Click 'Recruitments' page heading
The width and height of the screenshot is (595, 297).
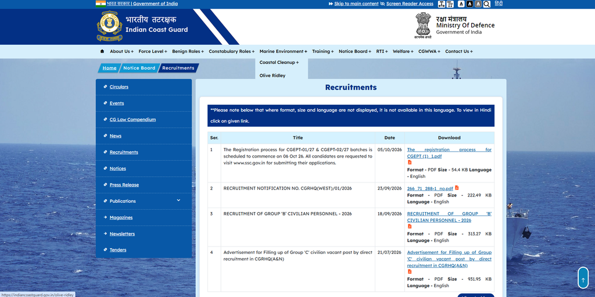pos(351,87)
